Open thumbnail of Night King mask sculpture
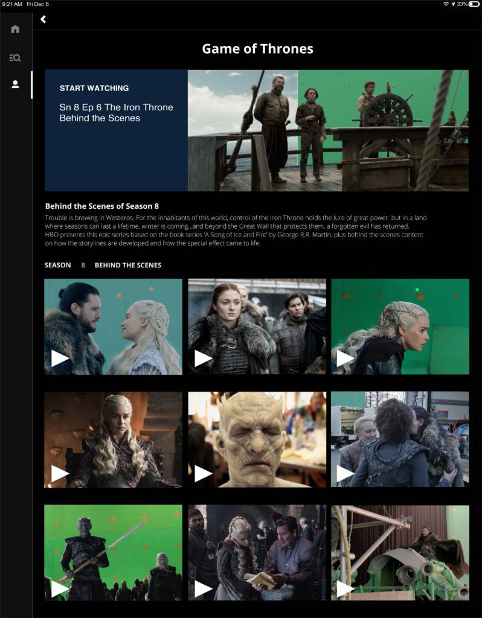This screenshot has height=618, width=482. (257, 439)
